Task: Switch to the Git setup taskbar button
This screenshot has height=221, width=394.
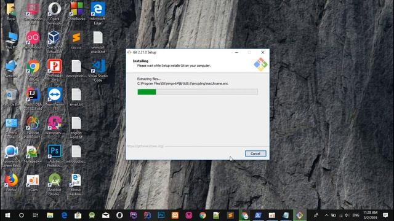Action: (x=300, y=215)
